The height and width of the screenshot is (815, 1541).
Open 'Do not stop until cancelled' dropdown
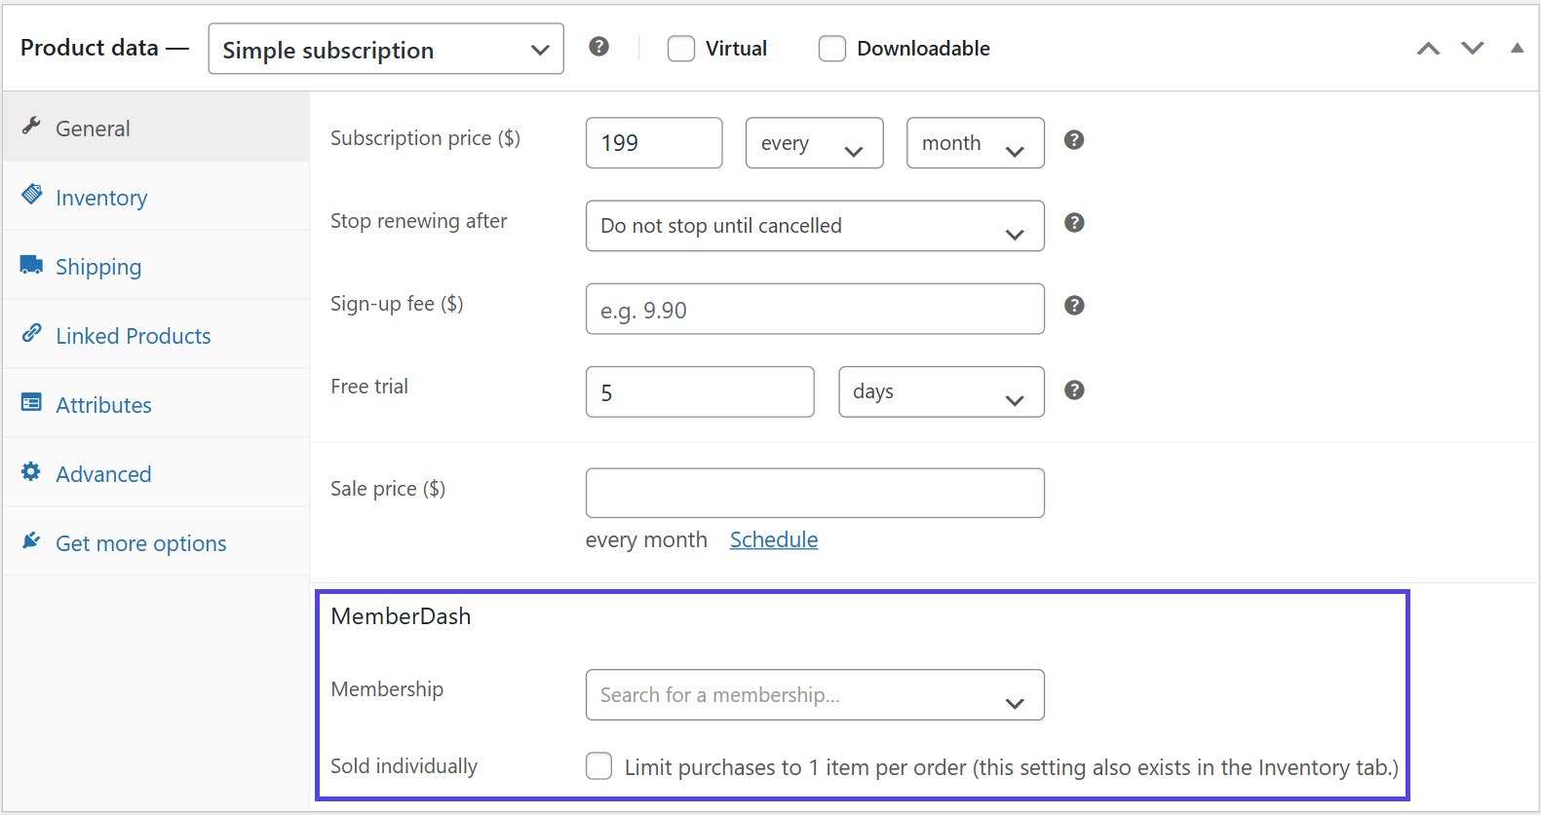tap(815, 226)
